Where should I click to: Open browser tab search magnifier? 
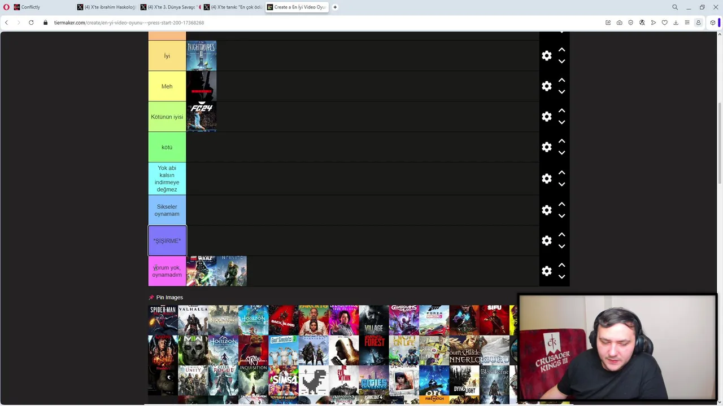pos(675,7)
